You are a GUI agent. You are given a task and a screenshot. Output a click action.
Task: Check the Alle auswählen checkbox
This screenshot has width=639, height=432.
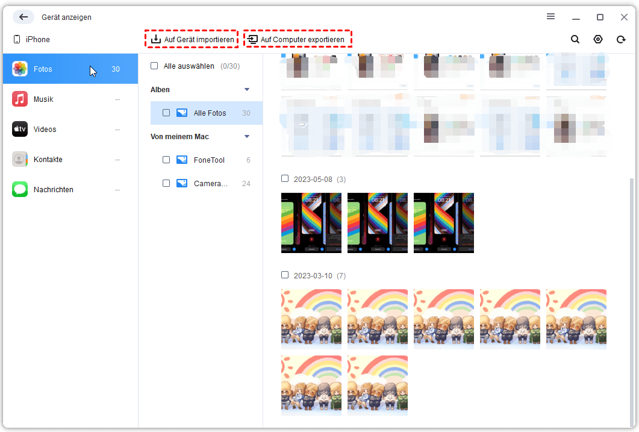point(154,66)
